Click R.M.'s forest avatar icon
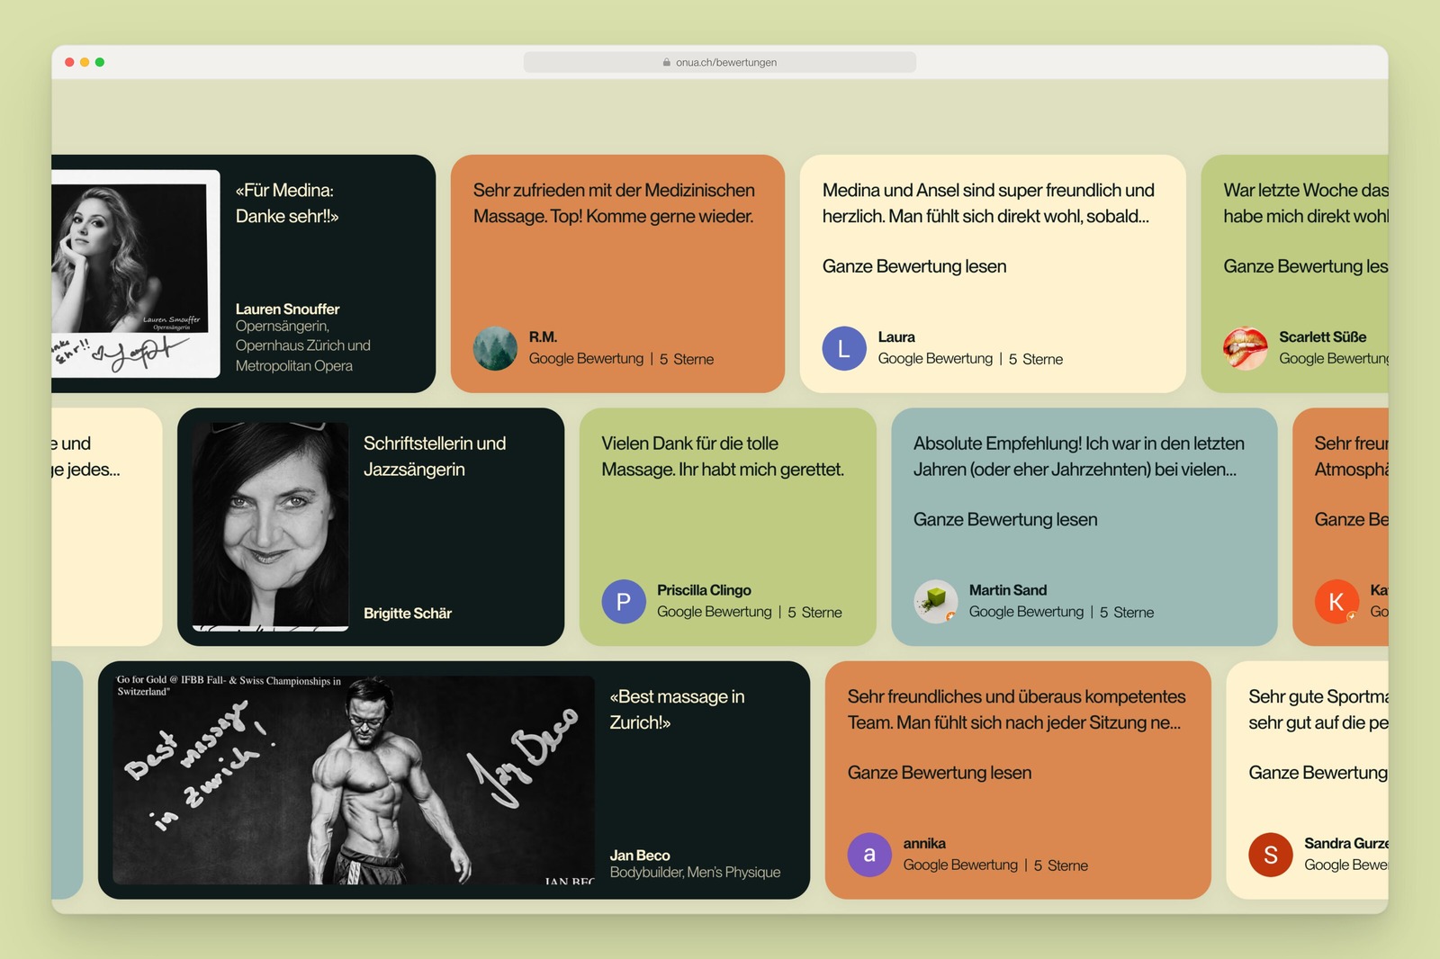The width and height of the screenshot is (1440, 959). (x=495, y=348)
